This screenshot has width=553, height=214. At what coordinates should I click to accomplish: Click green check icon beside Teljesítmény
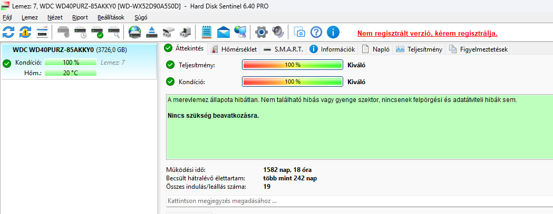click(x=170, y=65)
